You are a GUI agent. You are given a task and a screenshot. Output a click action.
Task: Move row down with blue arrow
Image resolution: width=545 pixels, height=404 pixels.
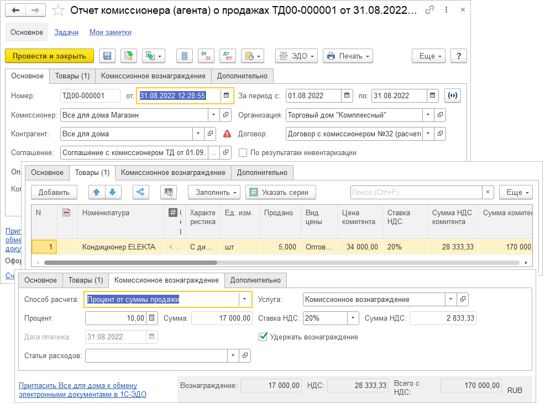(x=112, y=192)
